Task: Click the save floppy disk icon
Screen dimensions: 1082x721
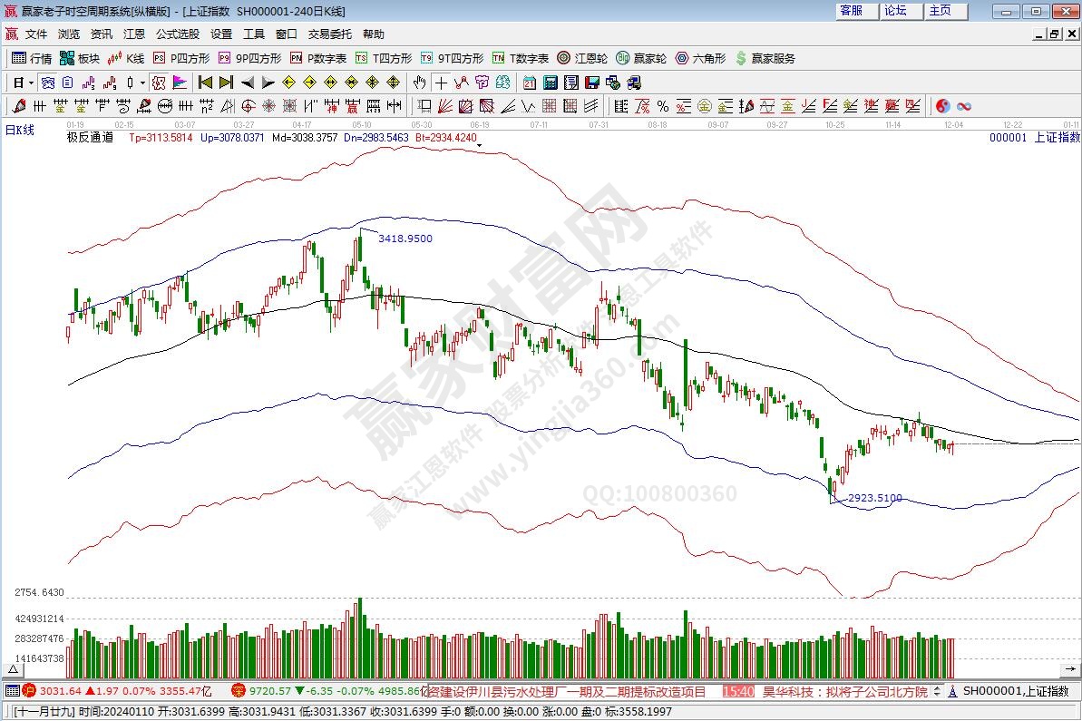Action: pos(591,83)
